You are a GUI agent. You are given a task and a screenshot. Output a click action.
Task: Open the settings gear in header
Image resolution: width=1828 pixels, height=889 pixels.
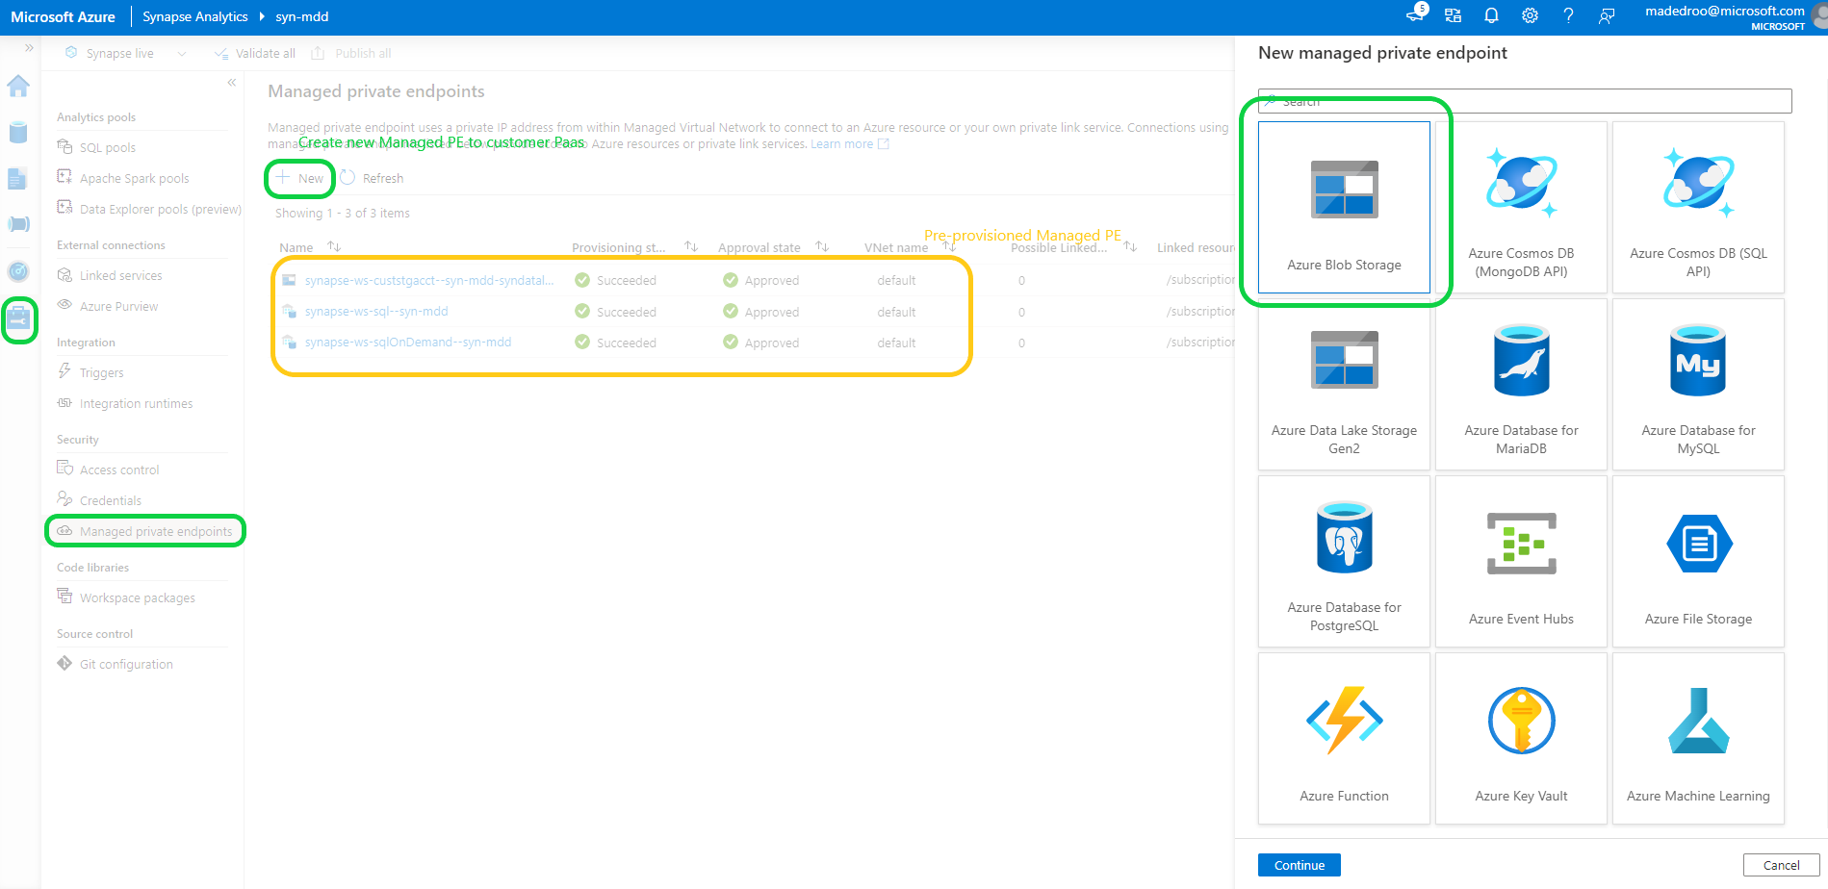tap(1530, 15)
